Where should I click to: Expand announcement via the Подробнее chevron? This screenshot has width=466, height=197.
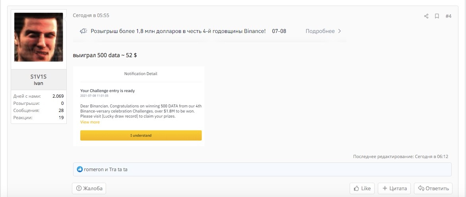(x=339, y=31)
